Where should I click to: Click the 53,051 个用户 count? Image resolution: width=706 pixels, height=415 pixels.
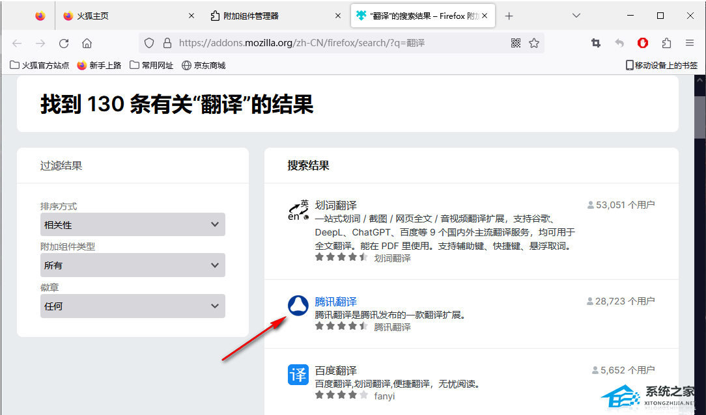pyautogui.click(x=621, y=205)
